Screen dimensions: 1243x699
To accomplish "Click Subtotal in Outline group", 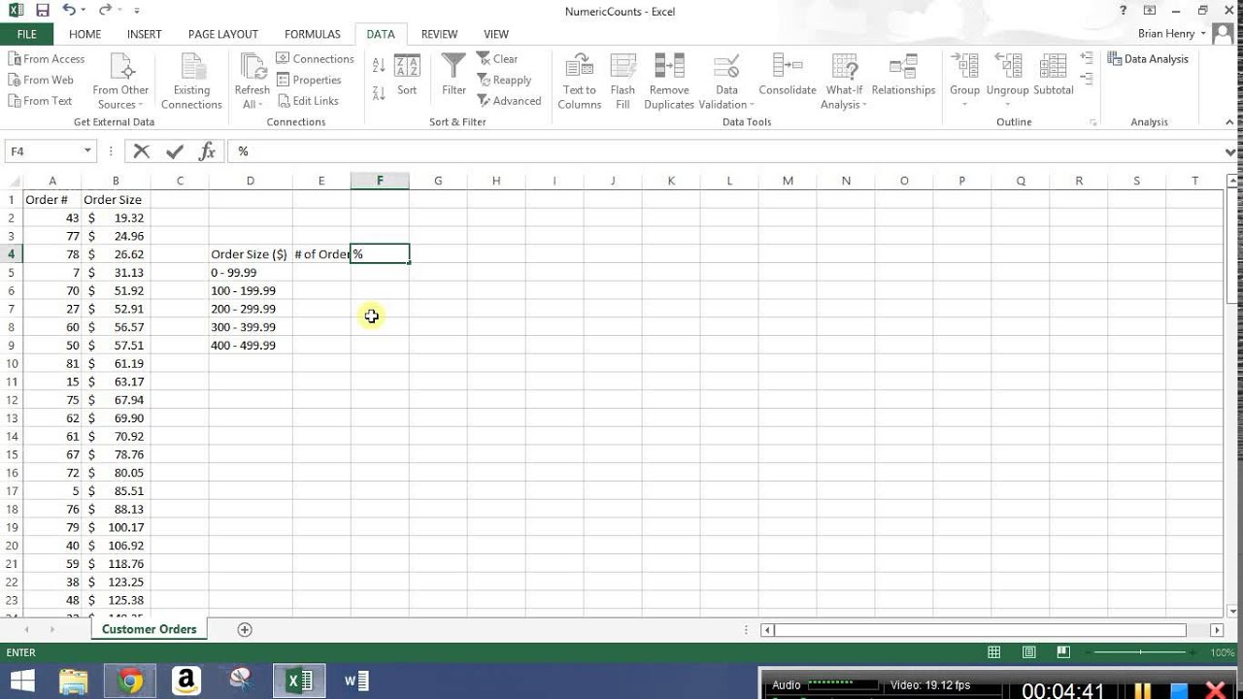I will pyautogui.click(x=1054, y=76).
